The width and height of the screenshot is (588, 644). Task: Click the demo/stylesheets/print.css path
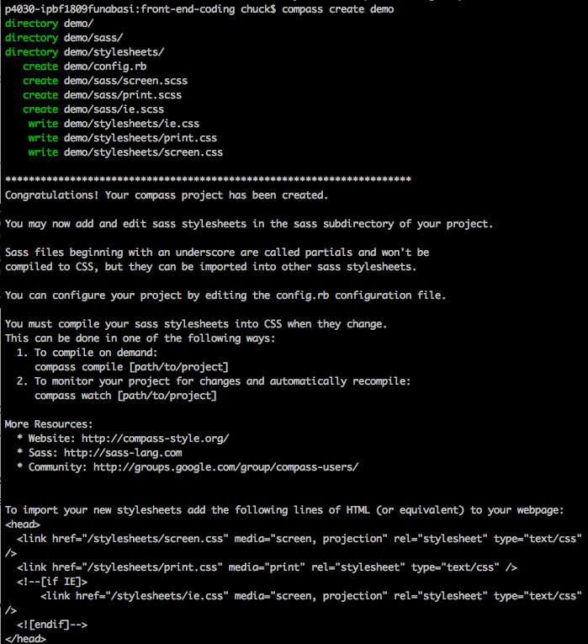click(140, 138)
